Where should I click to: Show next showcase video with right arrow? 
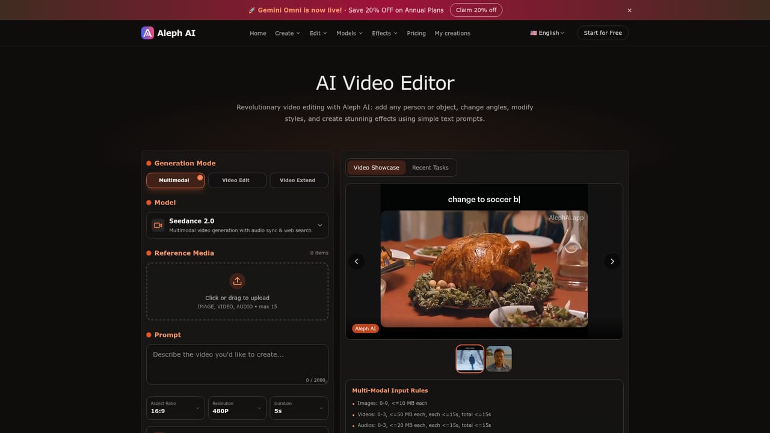612,261
